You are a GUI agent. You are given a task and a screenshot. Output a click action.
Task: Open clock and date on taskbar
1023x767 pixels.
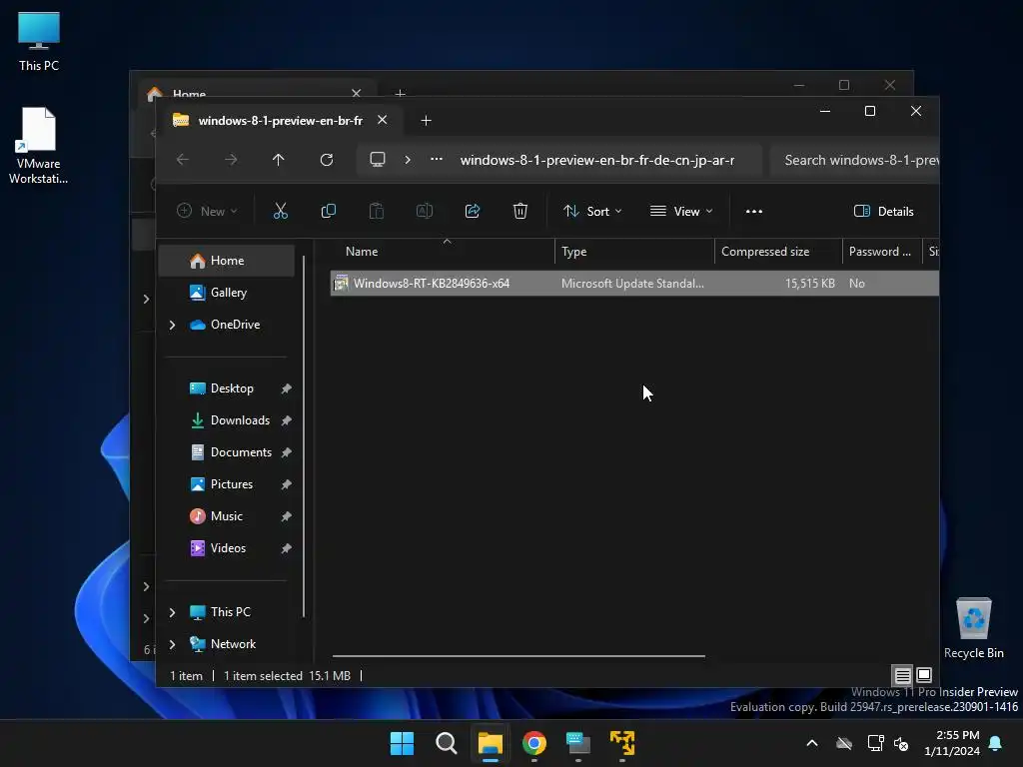coord(952,743)
